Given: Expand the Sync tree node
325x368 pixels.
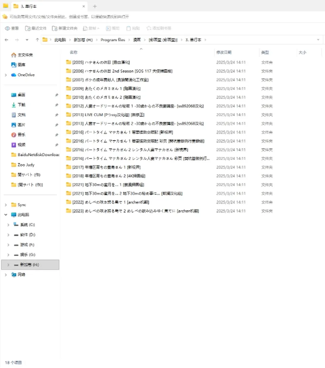Looking at the screenshot, I should (x=6, y=205).
